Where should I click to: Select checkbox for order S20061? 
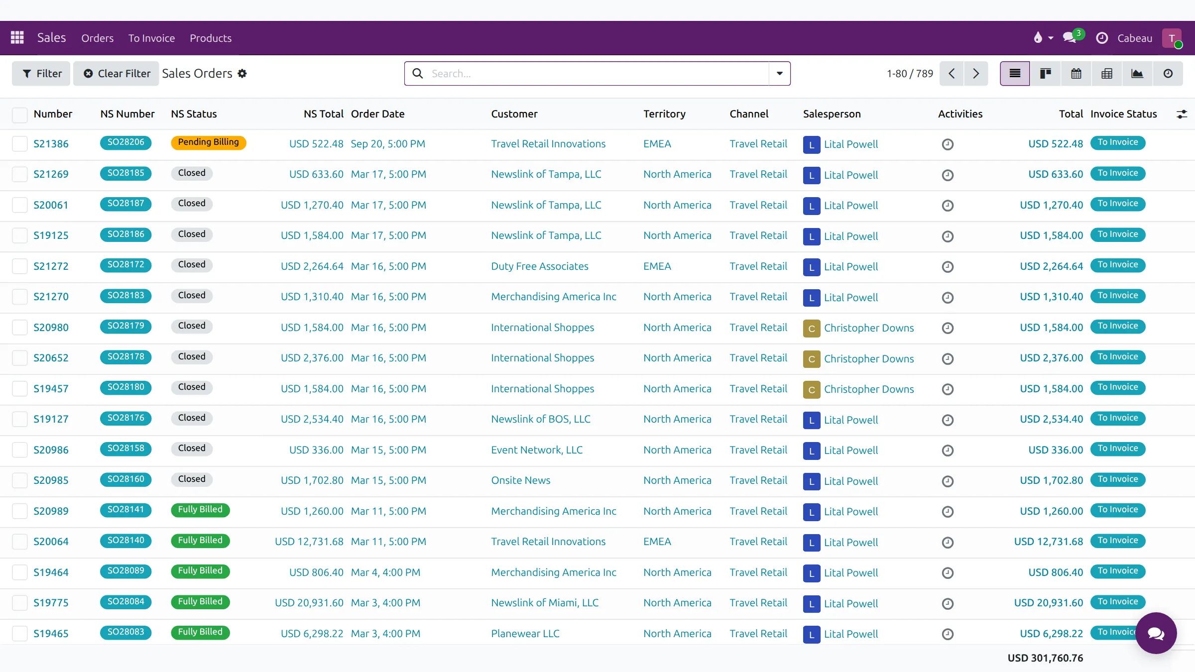click(19, 206)
